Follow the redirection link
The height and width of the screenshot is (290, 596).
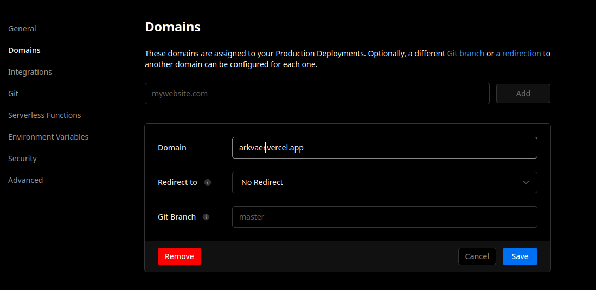pyautogui.click(x=522, y=54)
